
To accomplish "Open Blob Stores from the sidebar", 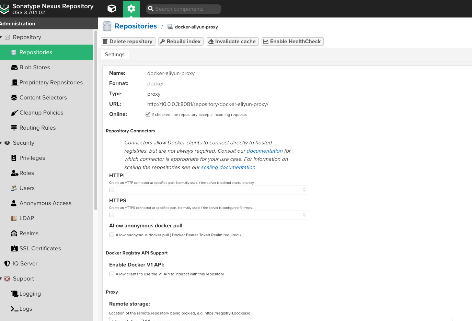I will point(46,67).
